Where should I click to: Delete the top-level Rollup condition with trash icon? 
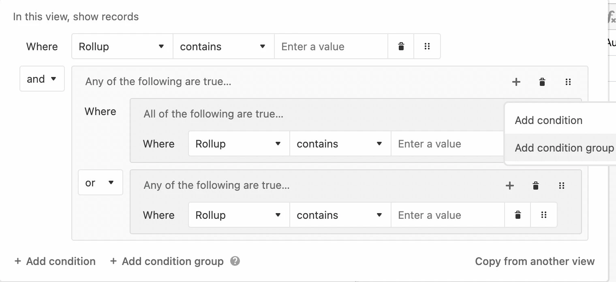coord(401,46)
